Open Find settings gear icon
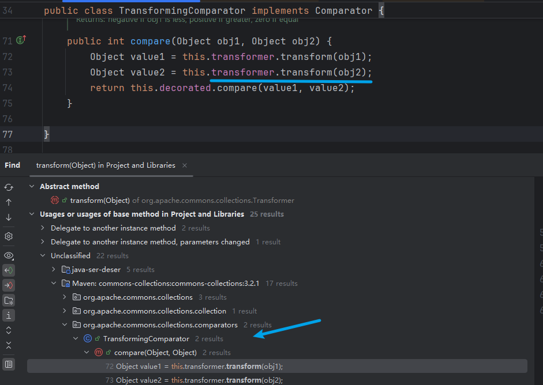The image size is (543, 385). (x=9, y=236)
